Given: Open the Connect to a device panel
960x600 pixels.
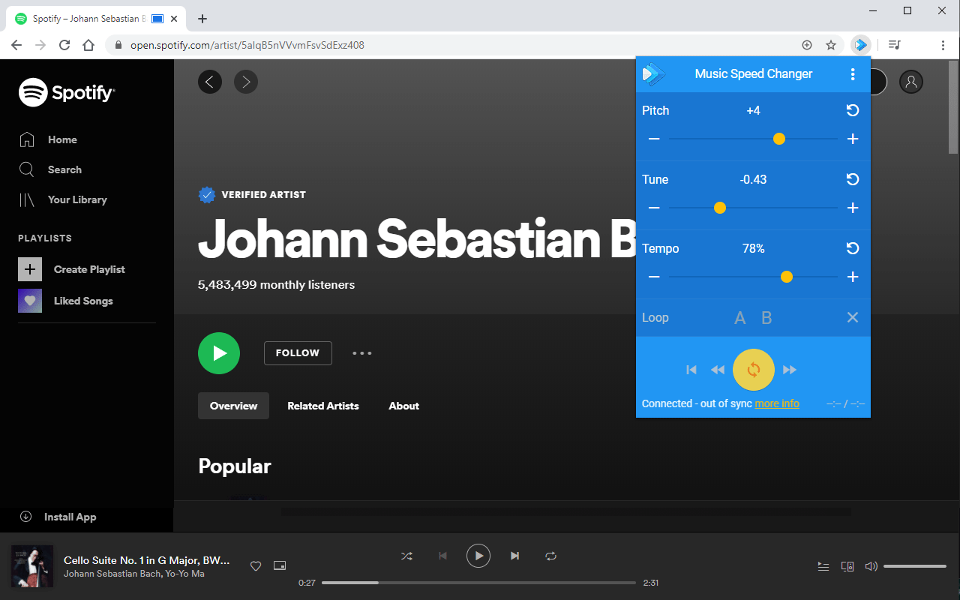Looking at the screenshot, I should [847, 566].
